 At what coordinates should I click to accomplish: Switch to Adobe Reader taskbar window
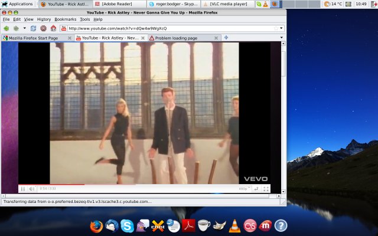pyautogui.click(x=120, y=4)
